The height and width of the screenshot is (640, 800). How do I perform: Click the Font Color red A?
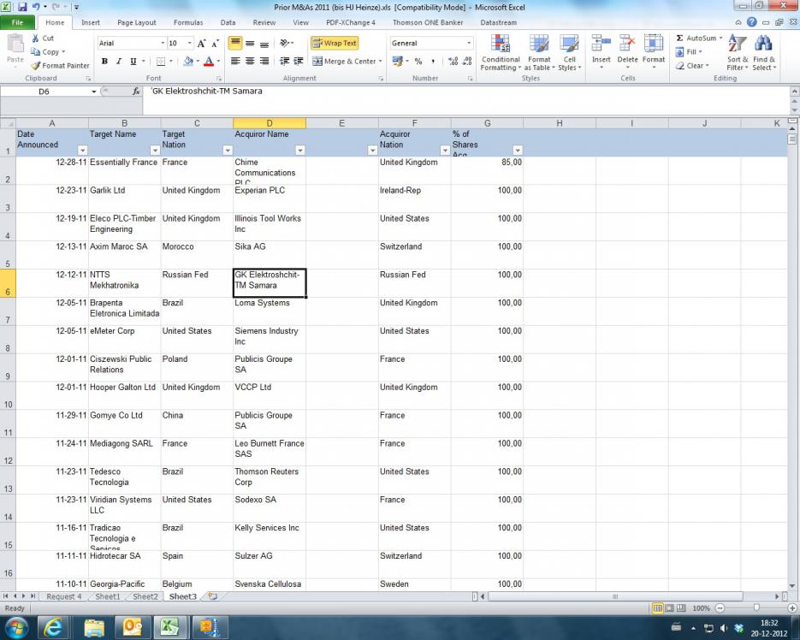209,62
